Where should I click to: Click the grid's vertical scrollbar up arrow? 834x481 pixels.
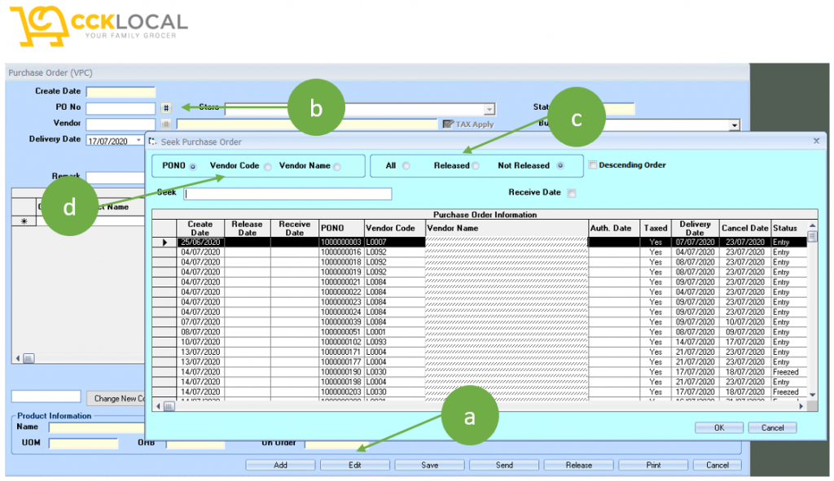coord(812,225)
